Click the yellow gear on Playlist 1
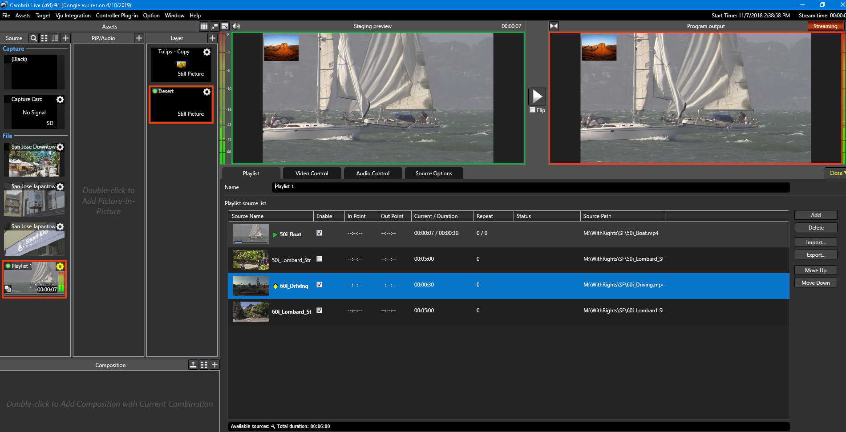This screenshot has height=432, width=846. pos(60,266)
